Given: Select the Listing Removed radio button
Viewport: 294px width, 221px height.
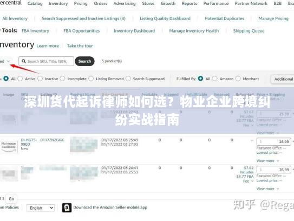Looking at the screenshot, I should coord(91,79).
